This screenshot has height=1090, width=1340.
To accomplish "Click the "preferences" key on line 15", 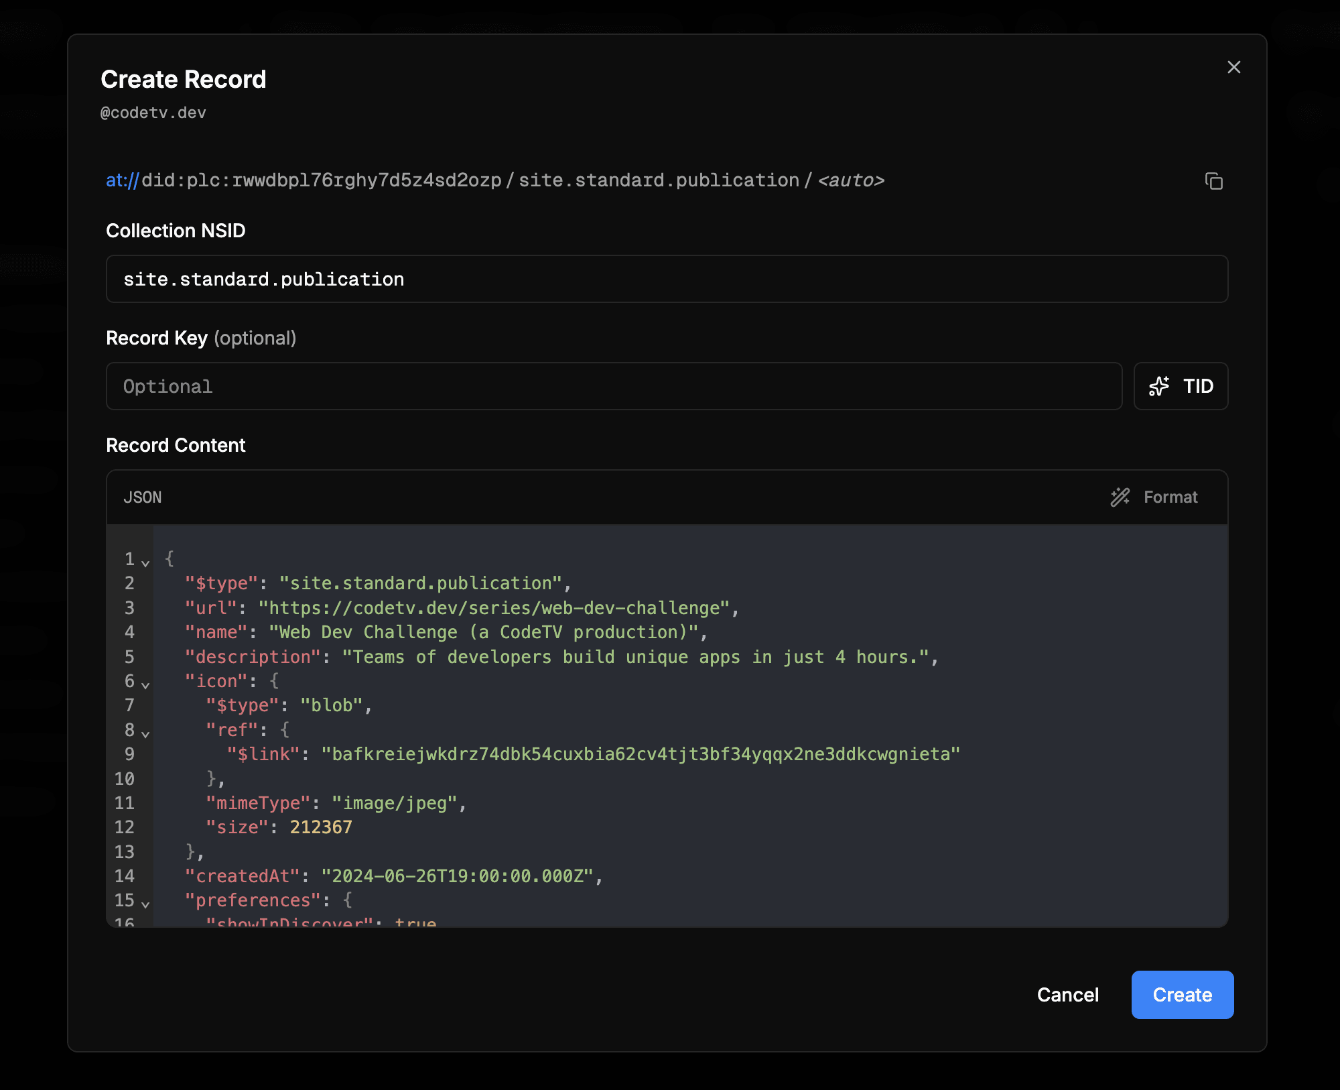I will click(x=253, y=900).
